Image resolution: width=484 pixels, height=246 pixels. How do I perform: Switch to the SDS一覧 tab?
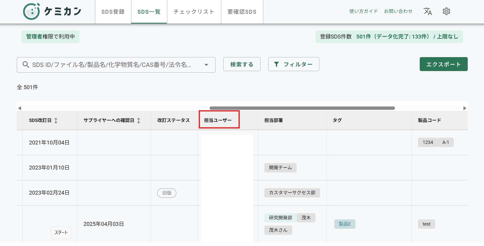[149, 12]
